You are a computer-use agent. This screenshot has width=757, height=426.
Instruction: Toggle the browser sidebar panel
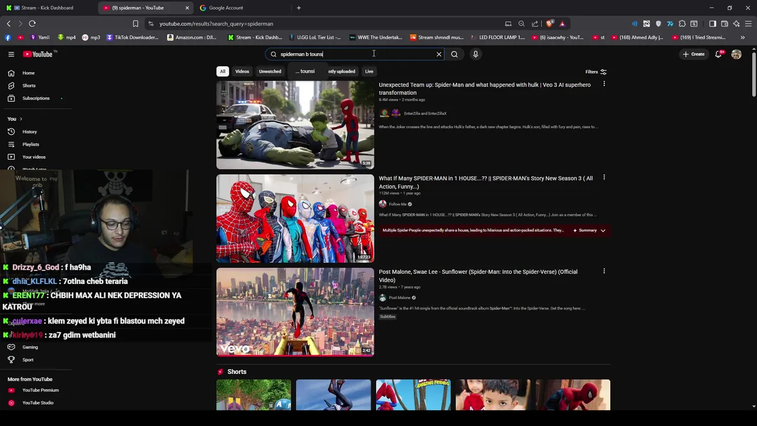pyautogui.click(x=713, y=24)
